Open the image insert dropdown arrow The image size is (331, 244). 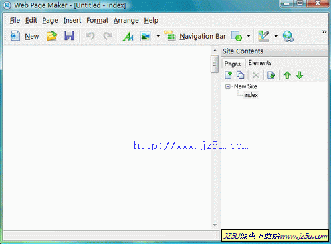(x=158, y=36)
